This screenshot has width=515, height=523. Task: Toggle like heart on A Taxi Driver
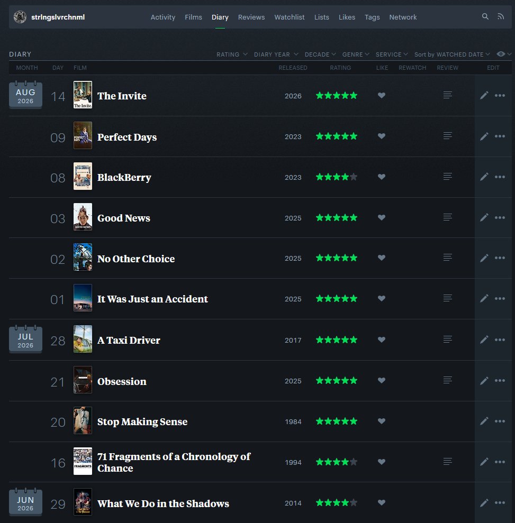tap(382, 340)
